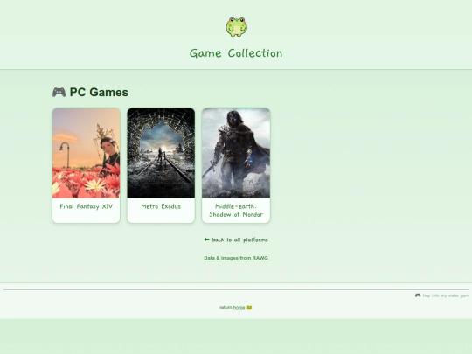Click the gamepad icon beside PC Games
The width and height of the screenshot is (472, 354).
pos(59,92)
